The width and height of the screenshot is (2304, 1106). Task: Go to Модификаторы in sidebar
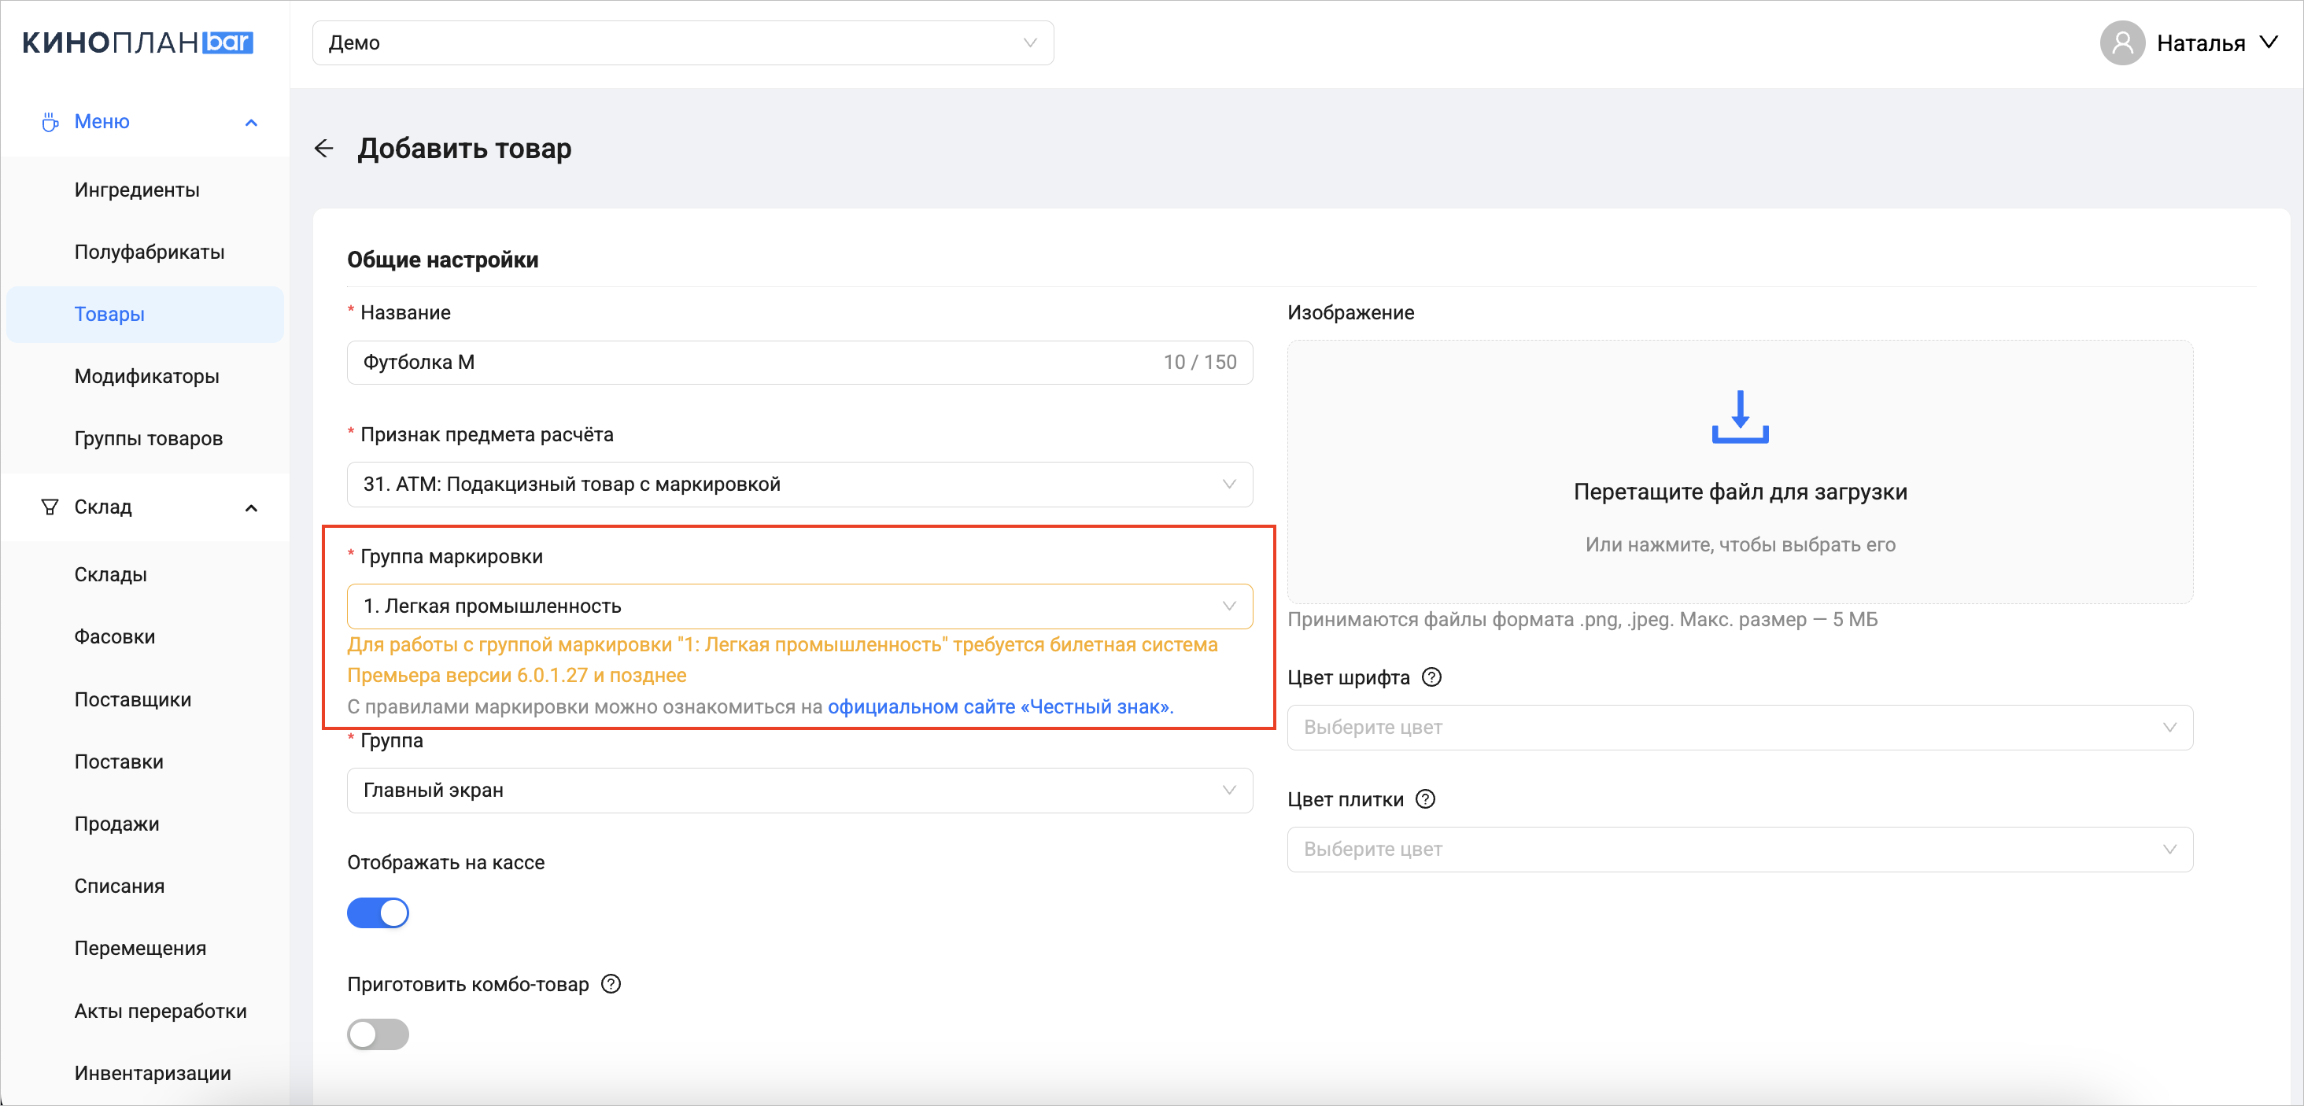coord(145,377)
